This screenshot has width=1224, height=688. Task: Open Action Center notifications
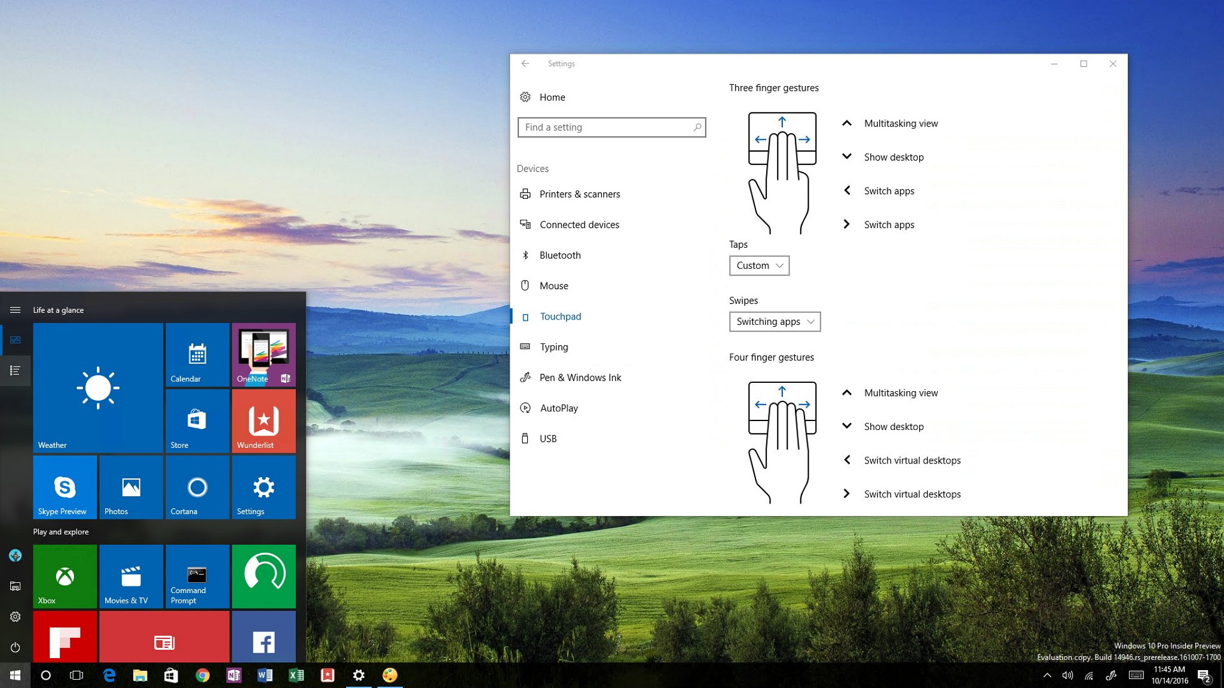click(1204, 675)
